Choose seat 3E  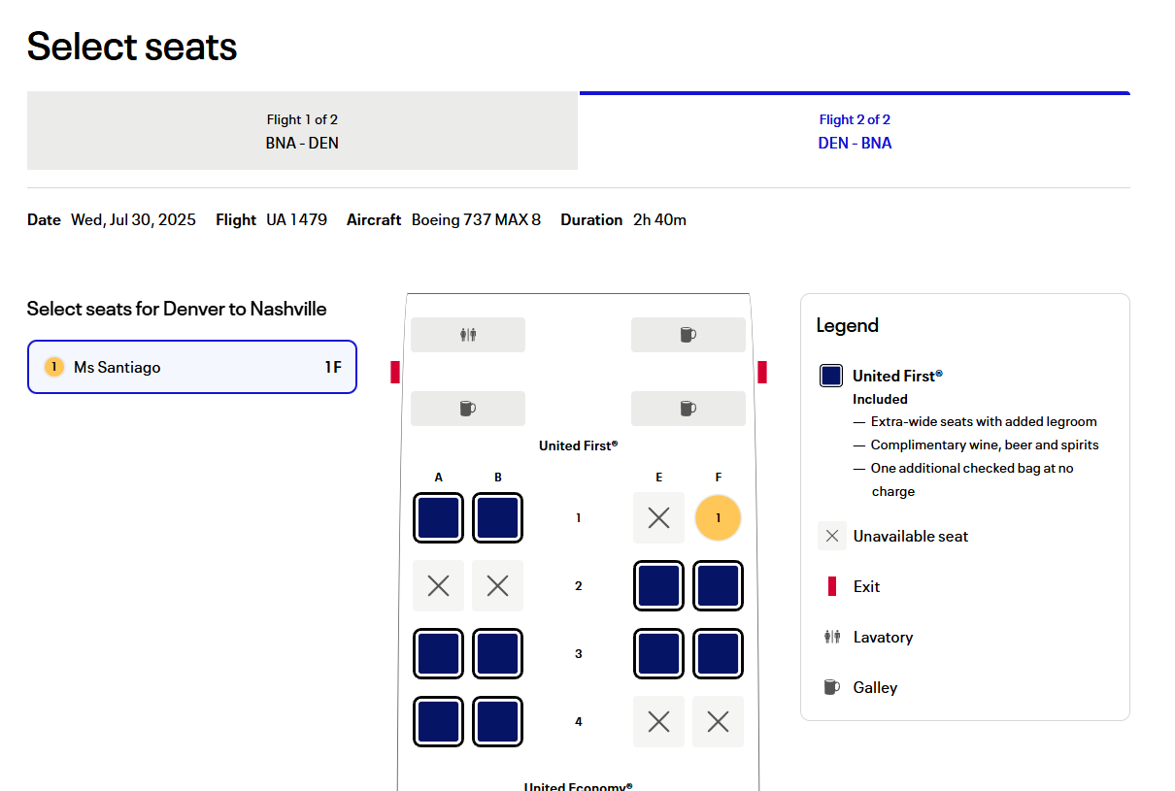point(659,654)
